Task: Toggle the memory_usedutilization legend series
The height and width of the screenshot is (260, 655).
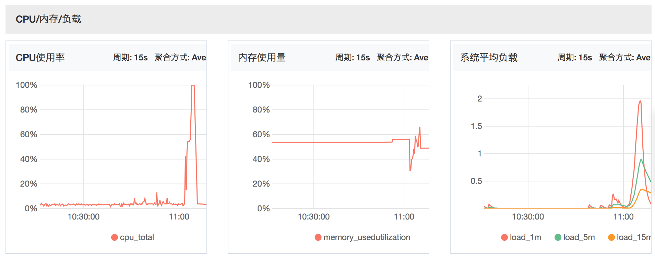Action: pyautogui.click(x=362, y=237)
